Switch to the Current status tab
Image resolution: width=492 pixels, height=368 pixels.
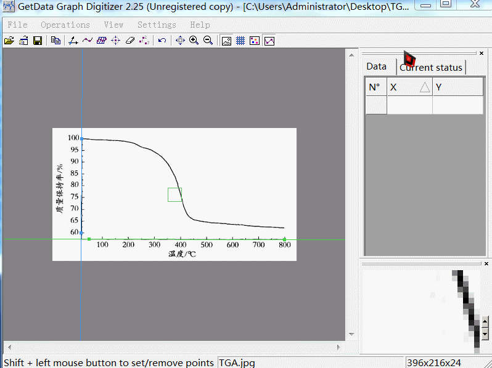pyautogui.click(x=431, y=67)
